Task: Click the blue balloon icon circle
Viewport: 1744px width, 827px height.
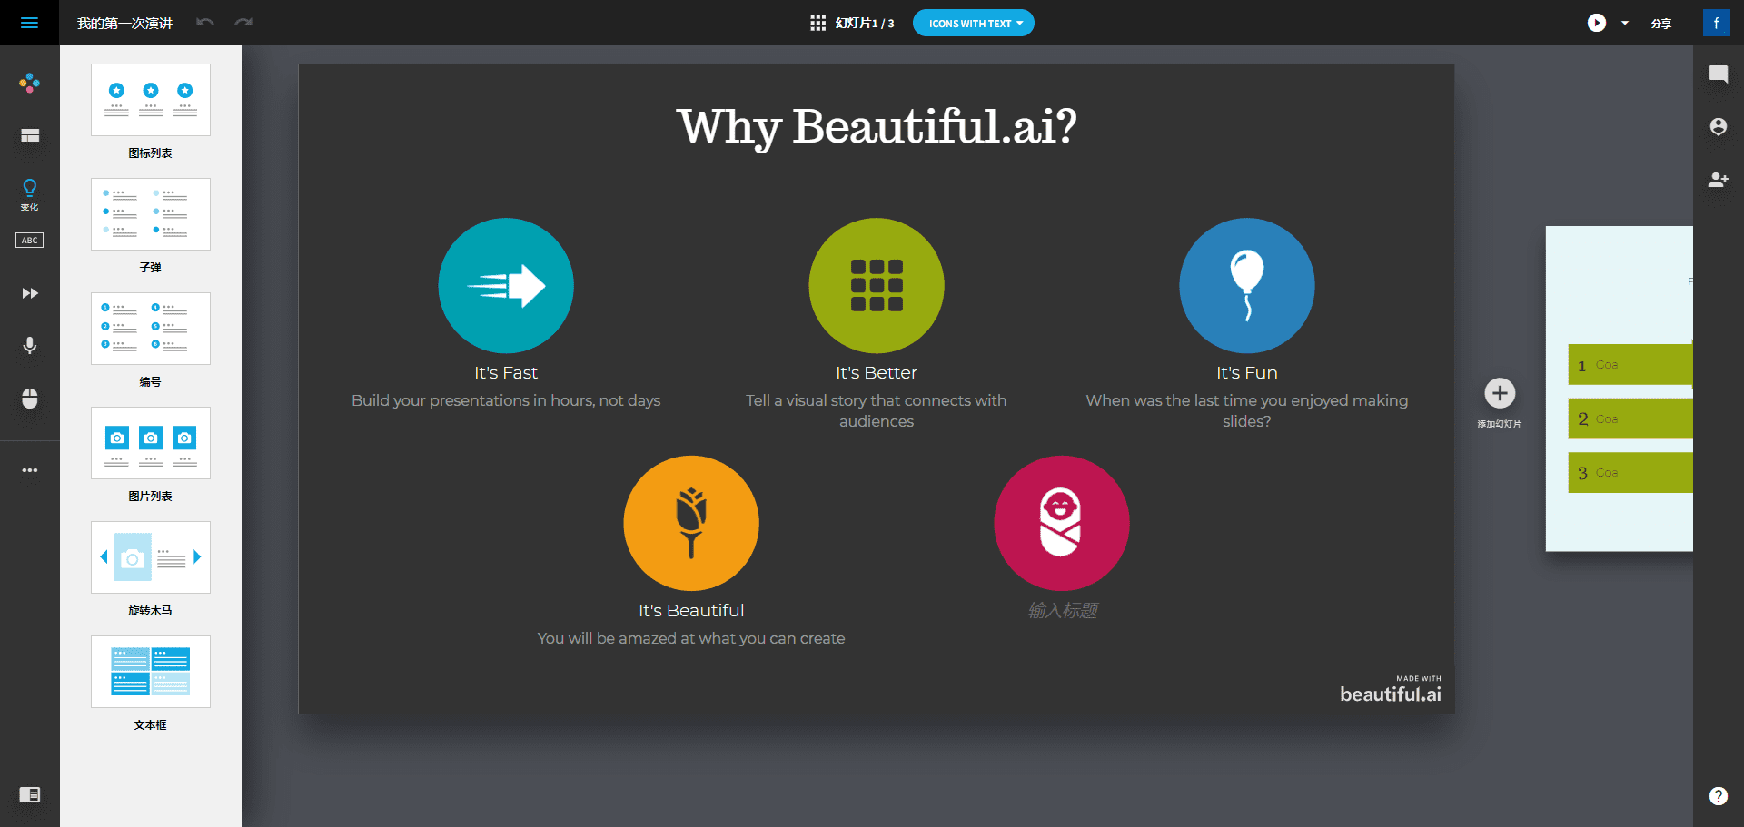Action: point(1247,285)
